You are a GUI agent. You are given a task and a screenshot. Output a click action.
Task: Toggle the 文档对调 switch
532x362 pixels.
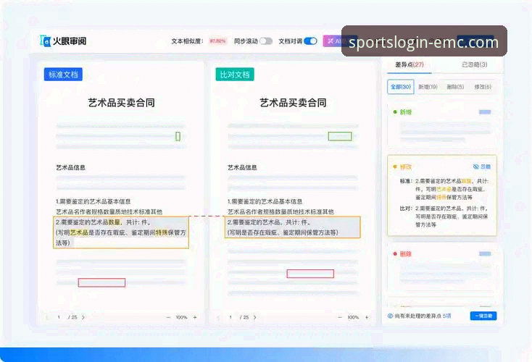310,41
